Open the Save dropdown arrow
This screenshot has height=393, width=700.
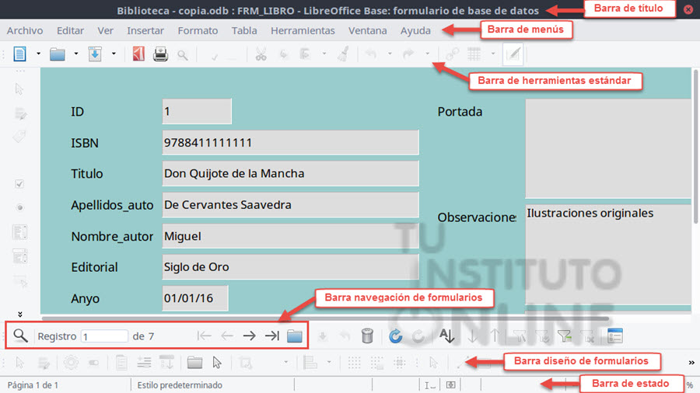114,54
